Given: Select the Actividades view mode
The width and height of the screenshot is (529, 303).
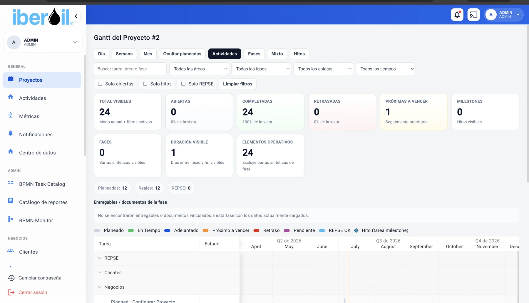Looking at the screenshot, I should [225, 54].
